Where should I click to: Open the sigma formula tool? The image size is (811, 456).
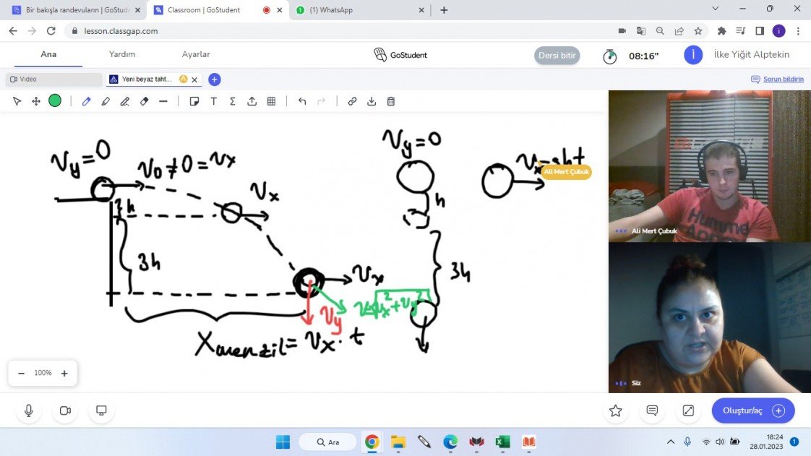[x=232, y=101]
